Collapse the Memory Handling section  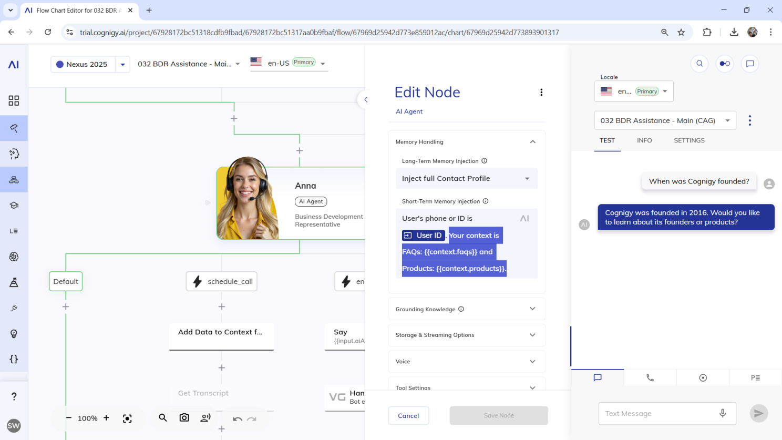pos(532,142)
